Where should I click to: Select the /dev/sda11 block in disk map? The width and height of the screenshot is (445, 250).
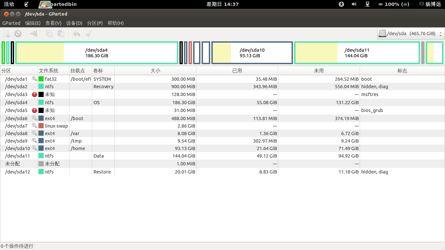[357, 53]
